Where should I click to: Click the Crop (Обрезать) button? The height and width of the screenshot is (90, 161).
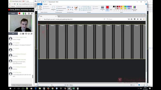click(x=59, y=6)
